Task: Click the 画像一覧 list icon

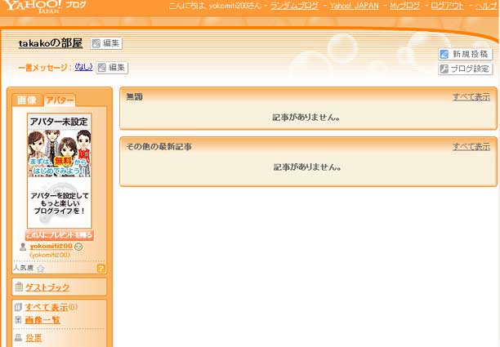Action: pyautogui.click(x=18, y=320)
